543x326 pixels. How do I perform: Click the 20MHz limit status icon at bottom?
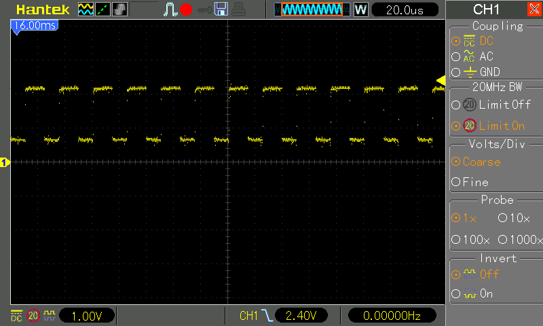[x=33, y=316]
